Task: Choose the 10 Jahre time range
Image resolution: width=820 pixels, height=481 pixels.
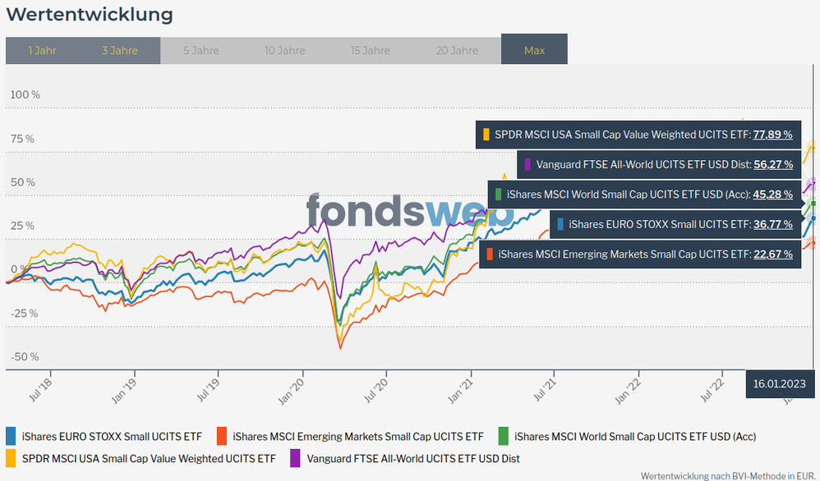Action: [x=285, y=50]
